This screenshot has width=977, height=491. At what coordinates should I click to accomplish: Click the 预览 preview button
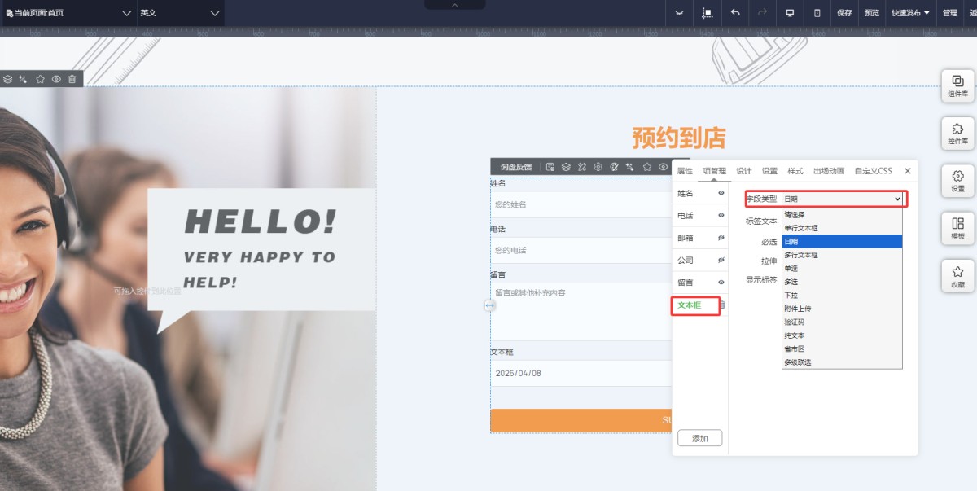pos(872,13)
